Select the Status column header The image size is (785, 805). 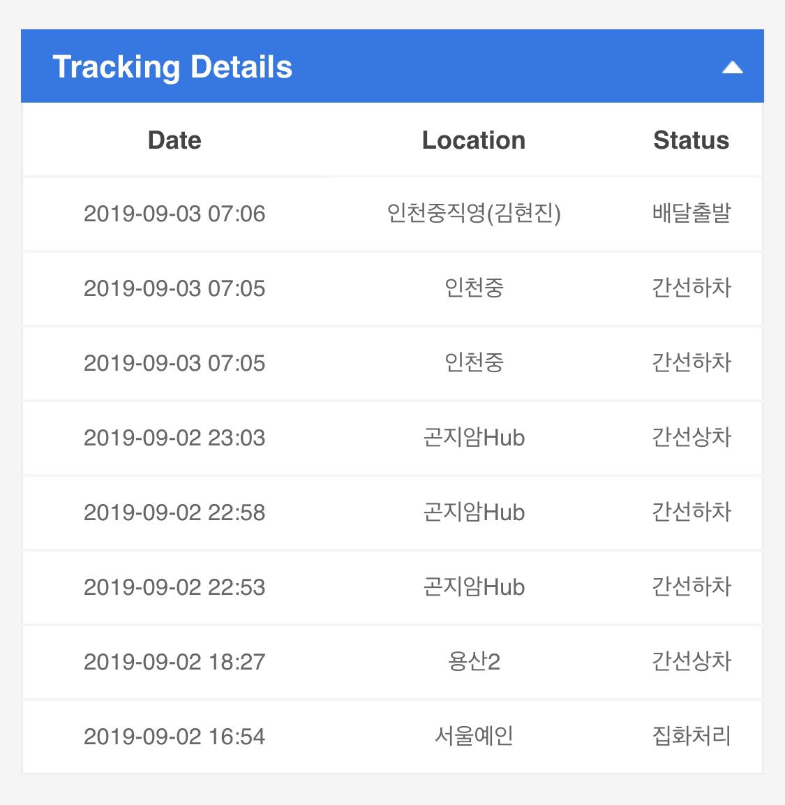click(x=691, y=140)
